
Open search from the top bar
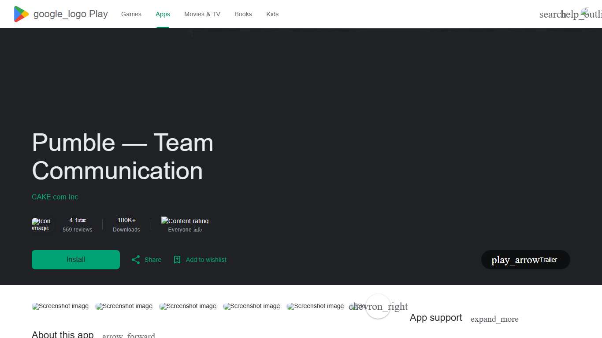click(x=549, y=14)
